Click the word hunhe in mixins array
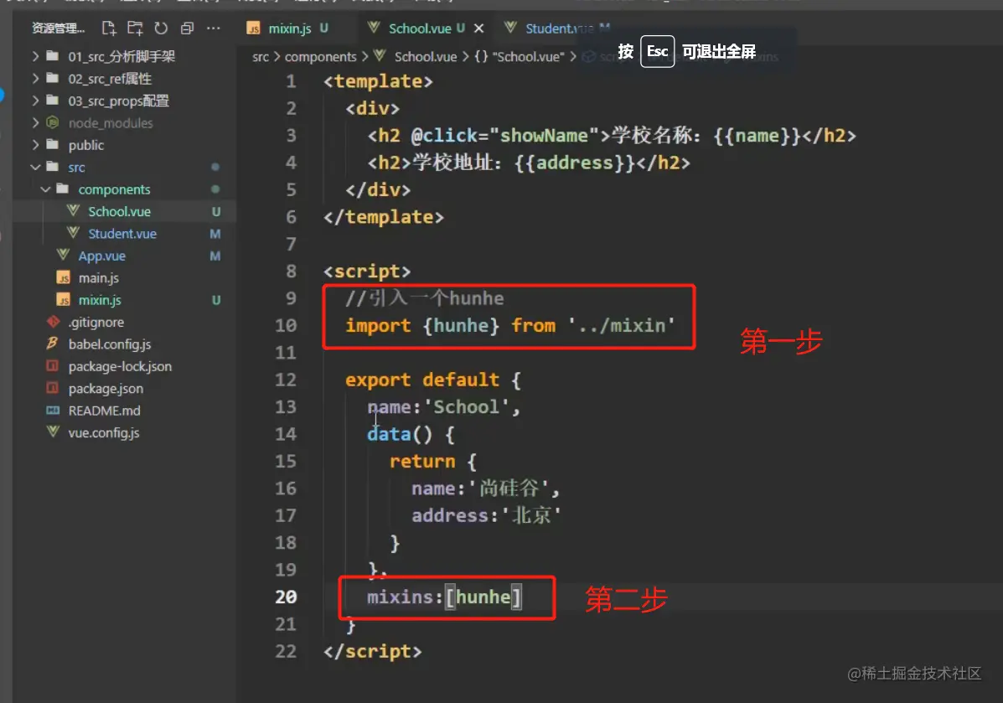The image size is (1003, 703). (483, 597)
